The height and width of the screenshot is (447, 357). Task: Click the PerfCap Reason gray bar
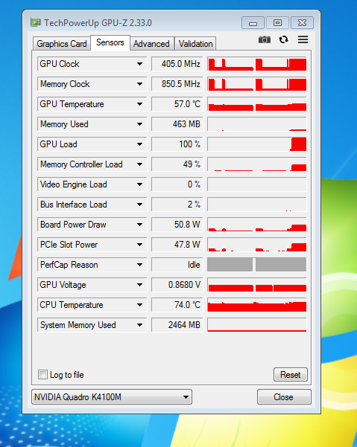pyautogui.click(x=257, y=265)
